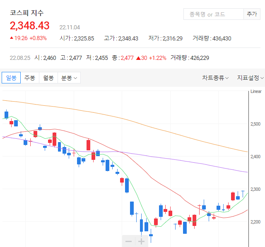The width and height of the screenshot is (265, 247).
Task: Expand the 차트종류 chart type menu
Action: click(x=215, y=78)
